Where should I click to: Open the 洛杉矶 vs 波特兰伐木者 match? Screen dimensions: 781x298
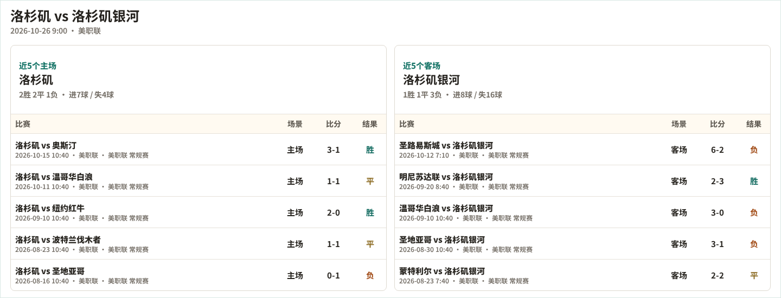click(199, 244)
